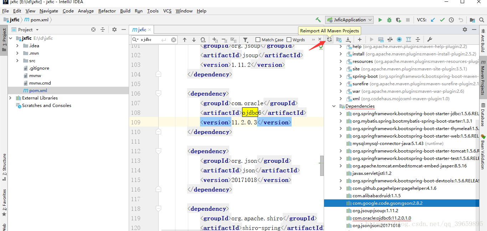Expand spring-boot-starter-jdbc dependency

(341, 114)
